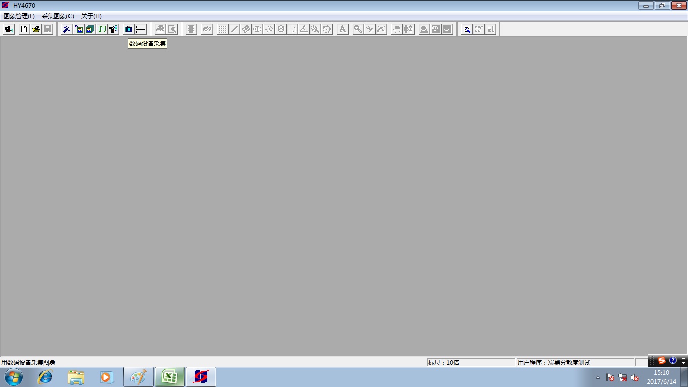Click the video camera capture icon

(x=9, y=29)
